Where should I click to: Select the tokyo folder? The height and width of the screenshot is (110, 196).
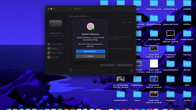click(x=187, y=79)
